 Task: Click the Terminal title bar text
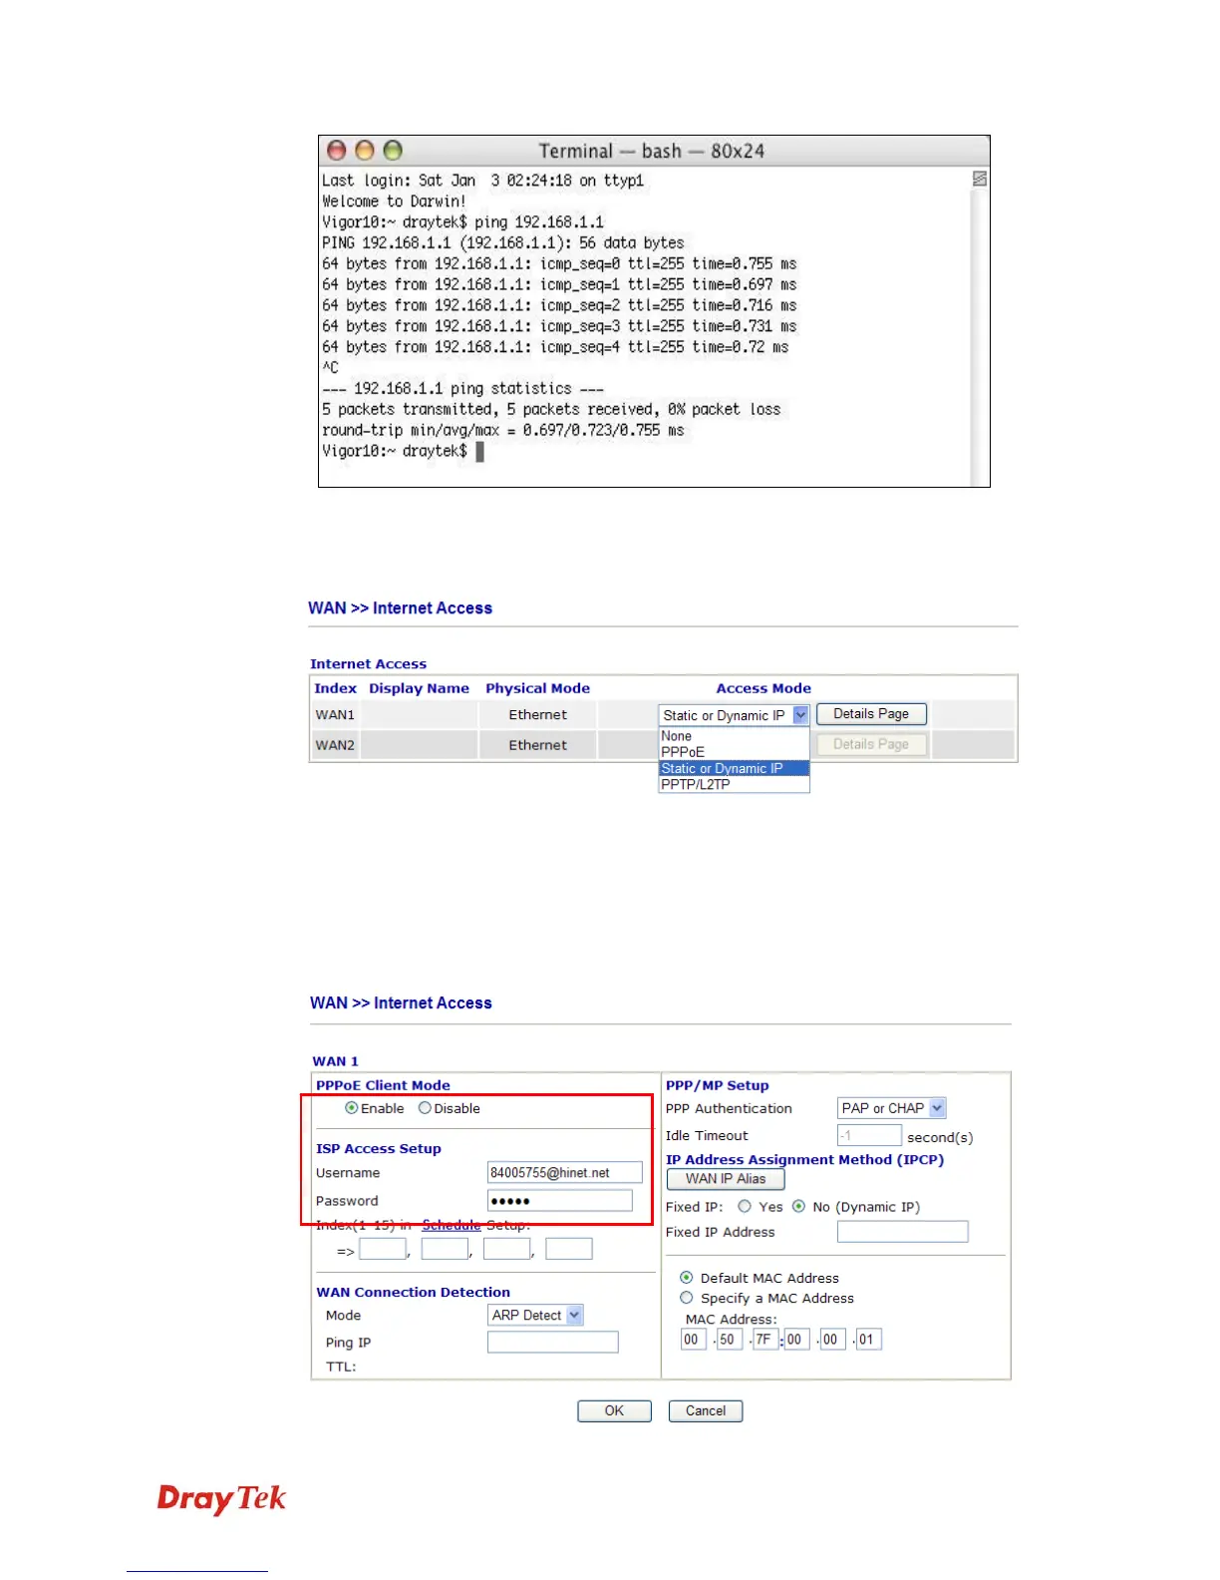point(652,151)
